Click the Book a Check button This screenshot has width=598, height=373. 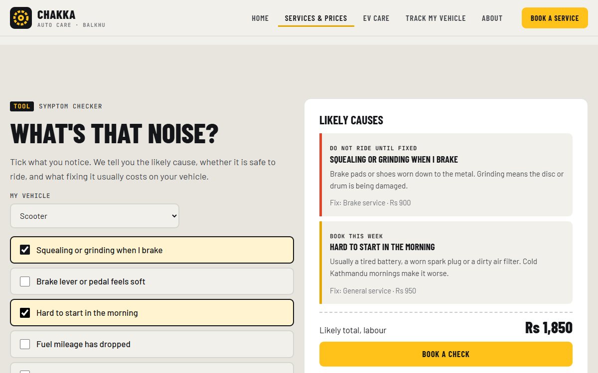coord(446,354)
